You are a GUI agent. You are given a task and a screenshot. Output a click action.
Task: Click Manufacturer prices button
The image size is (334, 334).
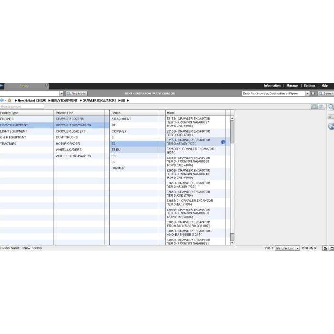coord(285,248)
